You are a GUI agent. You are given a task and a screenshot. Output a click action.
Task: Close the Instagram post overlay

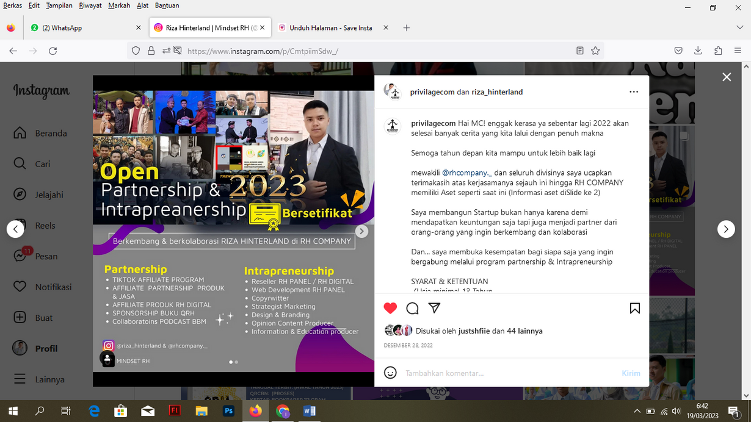click(726, 77)
